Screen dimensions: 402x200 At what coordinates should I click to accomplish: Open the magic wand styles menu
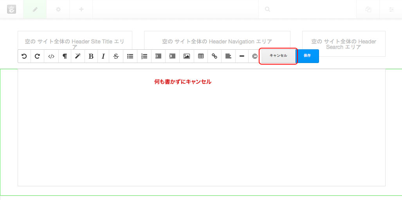(x=78, y=56)
